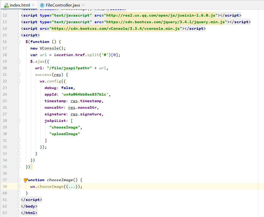The image size is (264, 217).
Task: Click the fold end marker at line 31
Action: pos(19,140)
